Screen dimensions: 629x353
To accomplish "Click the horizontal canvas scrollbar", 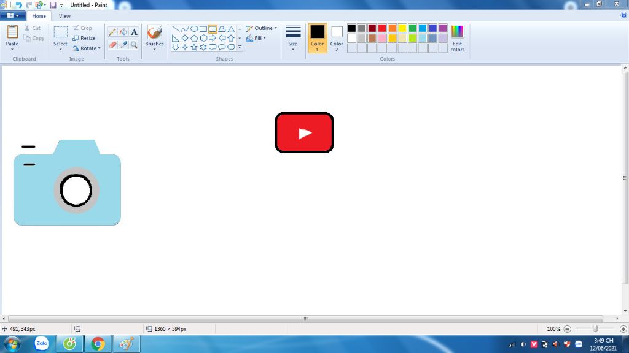I will click(305, 319).
